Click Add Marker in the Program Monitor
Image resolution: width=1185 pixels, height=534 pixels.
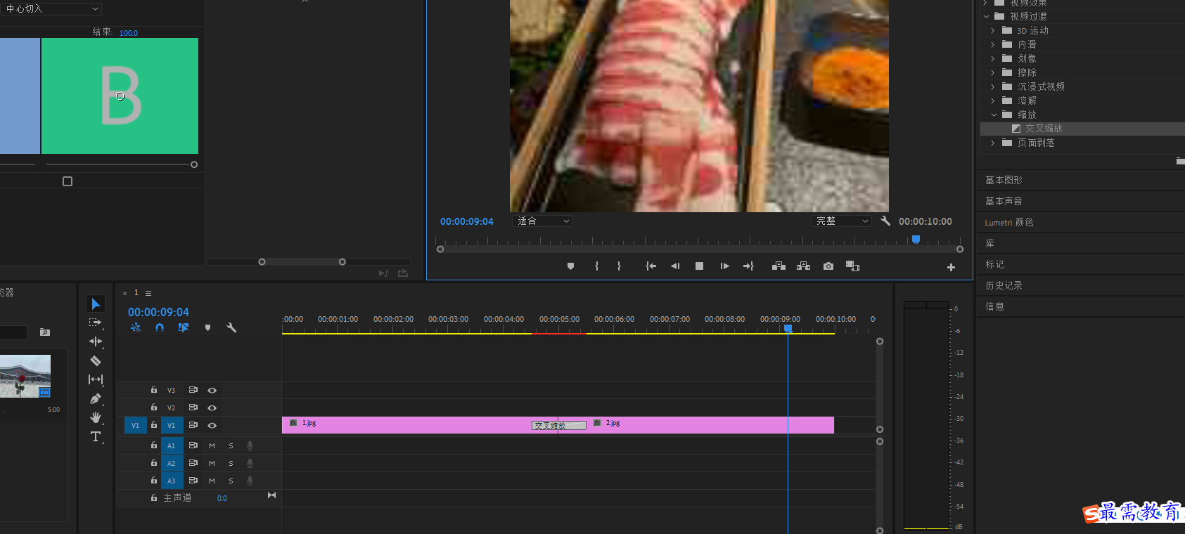click(x=570, y=266)
